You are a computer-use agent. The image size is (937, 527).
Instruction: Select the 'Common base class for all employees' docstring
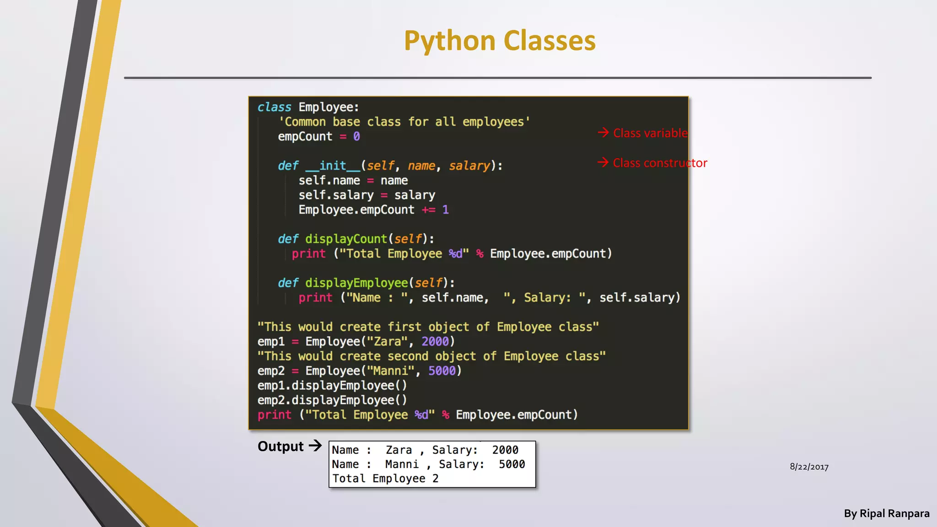(404, 122)
